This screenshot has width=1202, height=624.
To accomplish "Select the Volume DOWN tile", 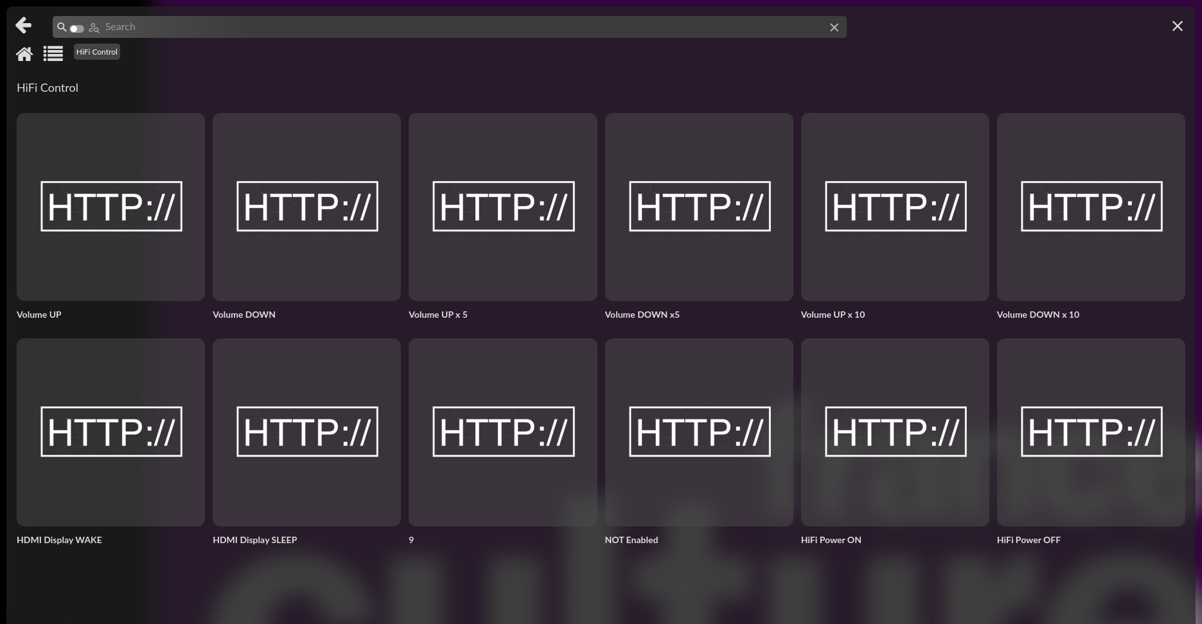I will [x=306, y=207].
